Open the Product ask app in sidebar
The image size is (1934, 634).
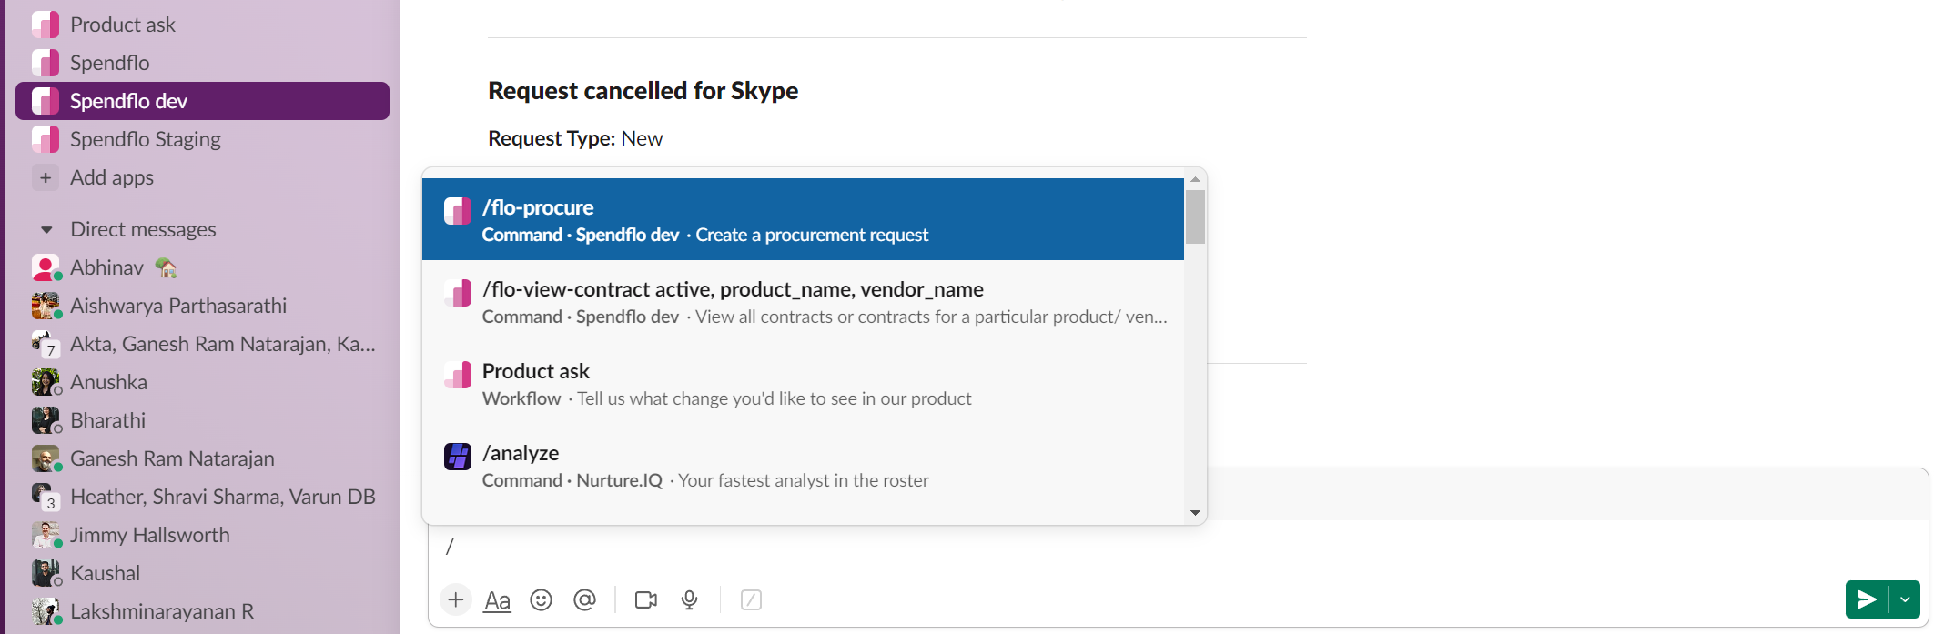(x=202, y=25)
